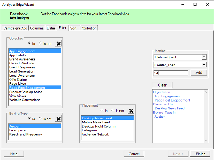Click the Finish button
214x160 pixels.
click(200, 154)
